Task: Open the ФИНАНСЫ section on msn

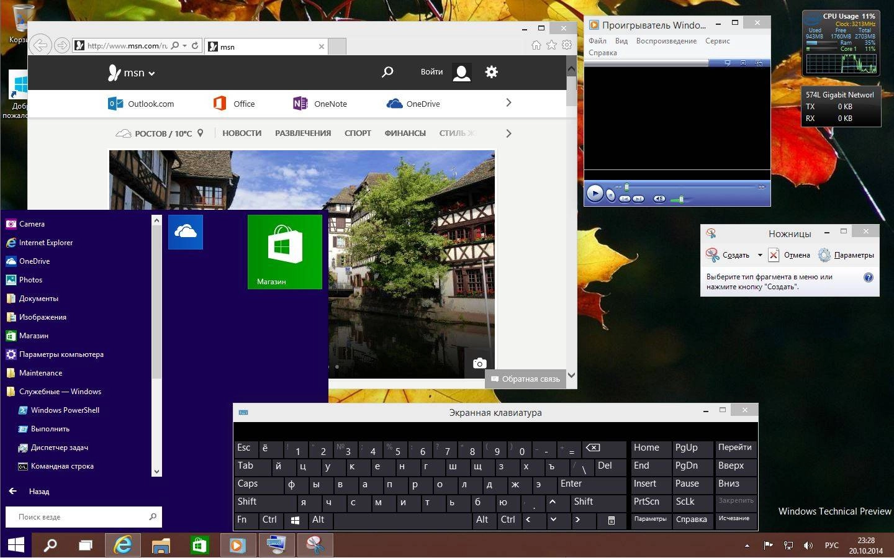Action: (x=405, y=133)
